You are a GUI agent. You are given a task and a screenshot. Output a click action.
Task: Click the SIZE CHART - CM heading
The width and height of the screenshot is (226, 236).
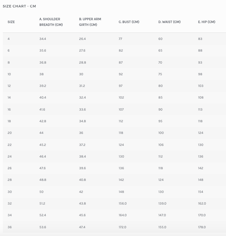pyautogui.click(x=19, y=6)
